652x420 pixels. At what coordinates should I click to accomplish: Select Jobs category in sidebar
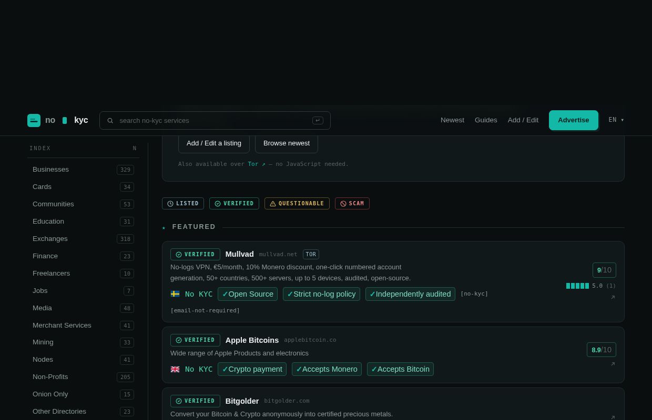point(83,291)
